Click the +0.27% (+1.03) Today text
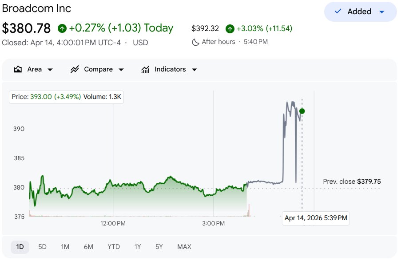This screenshot has height=265, width=401. (x=121, y=28)
